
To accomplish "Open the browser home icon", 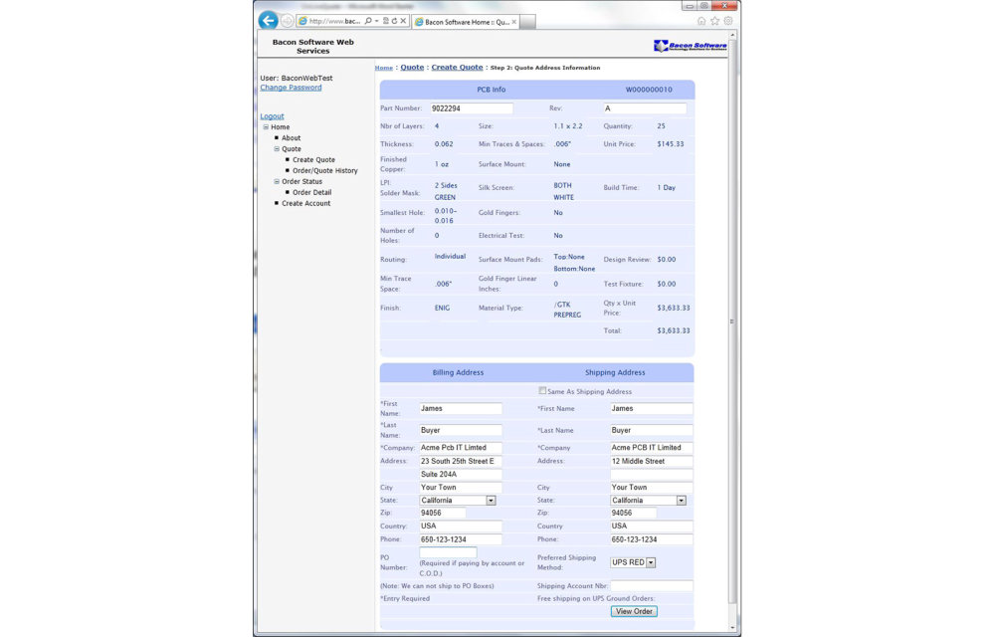I will pyautogui.click(x=701, y=21).
